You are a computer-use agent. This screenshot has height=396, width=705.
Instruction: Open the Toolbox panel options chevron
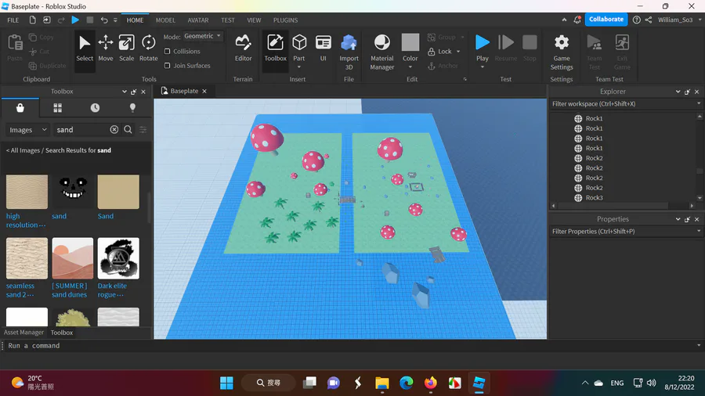[125, 92]
